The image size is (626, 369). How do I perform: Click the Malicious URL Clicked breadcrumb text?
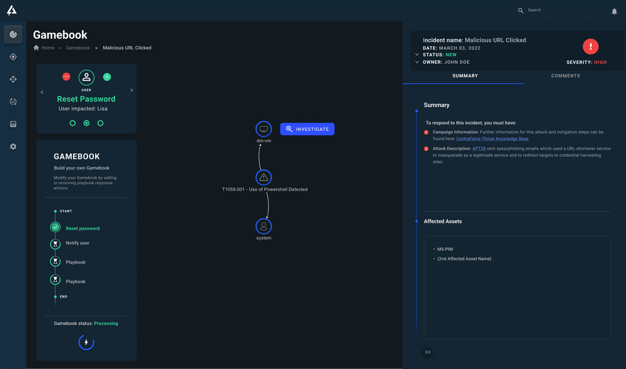pos(127,48)
